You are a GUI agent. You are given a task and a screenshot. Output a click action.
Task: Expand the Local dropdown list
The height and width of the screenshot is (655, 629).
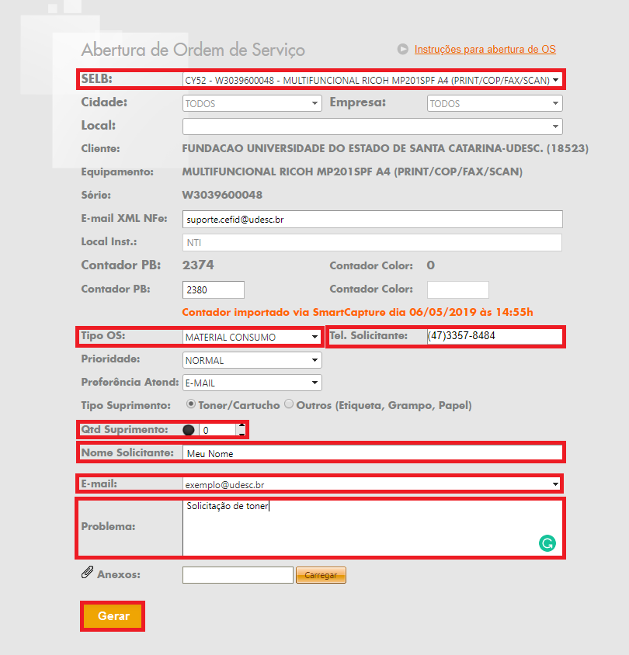click(372, 126)
